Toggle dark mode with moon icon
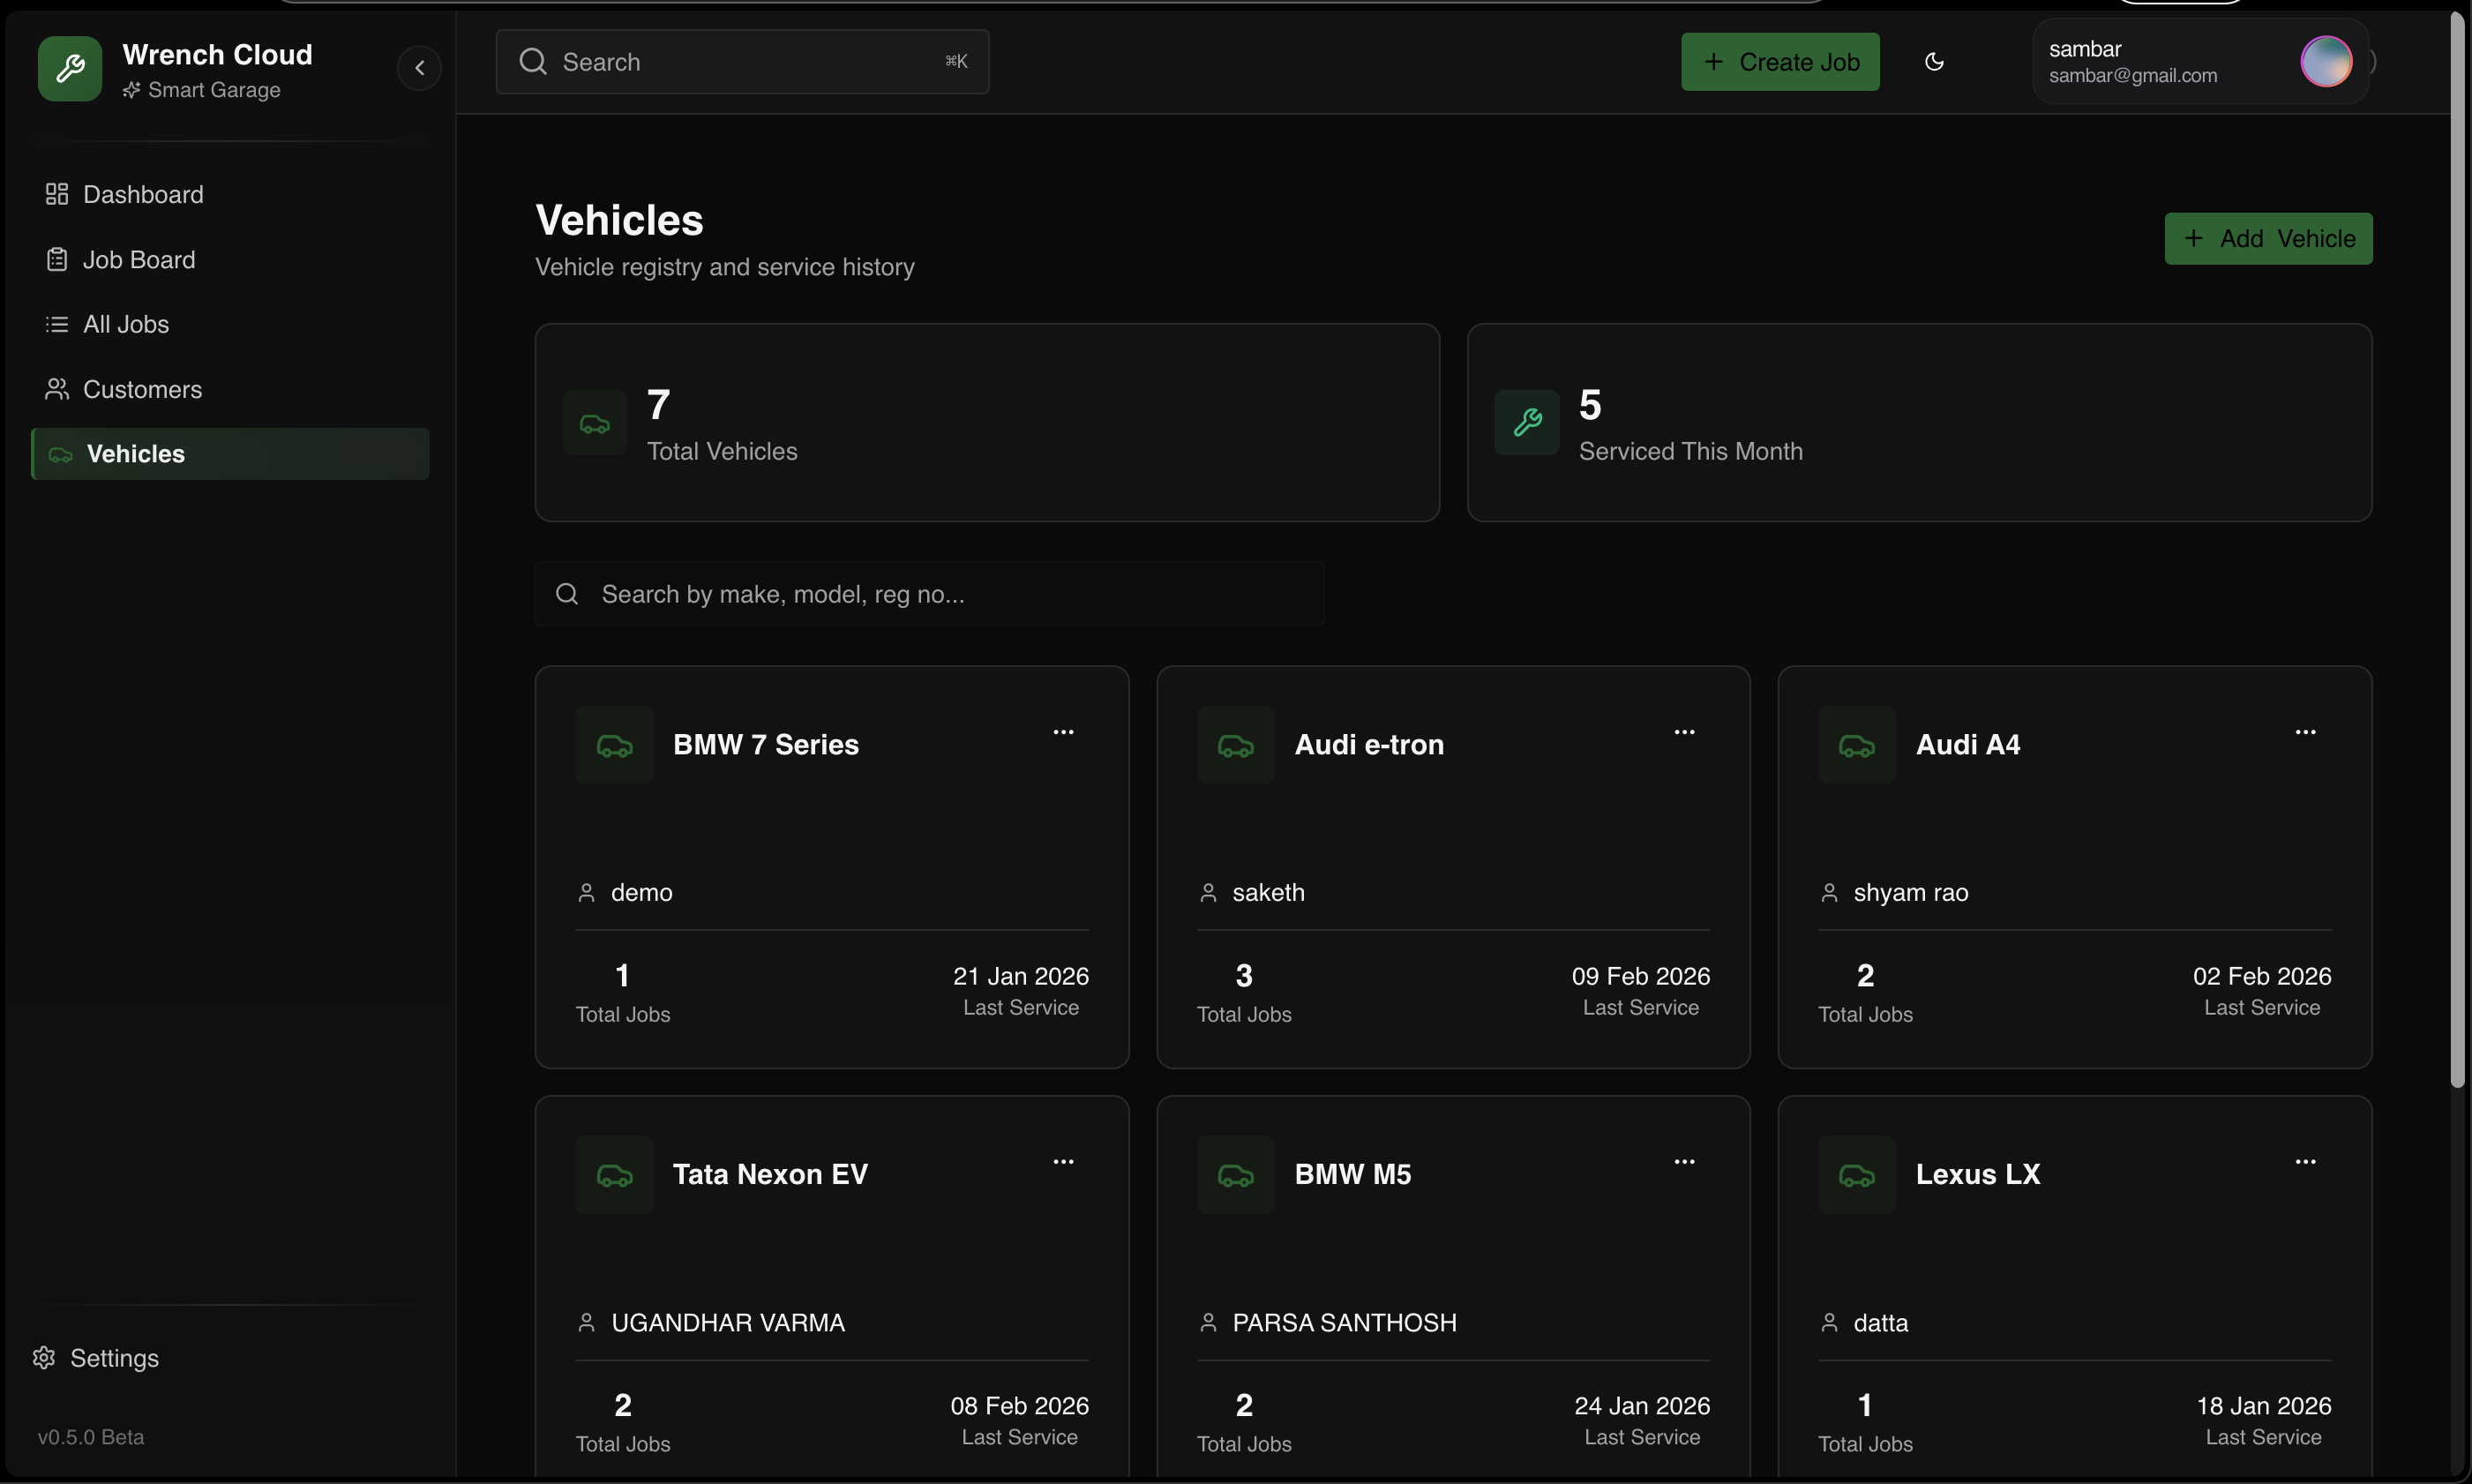The width and height of the screenshot is (2472, 1484). (1934, 62)
